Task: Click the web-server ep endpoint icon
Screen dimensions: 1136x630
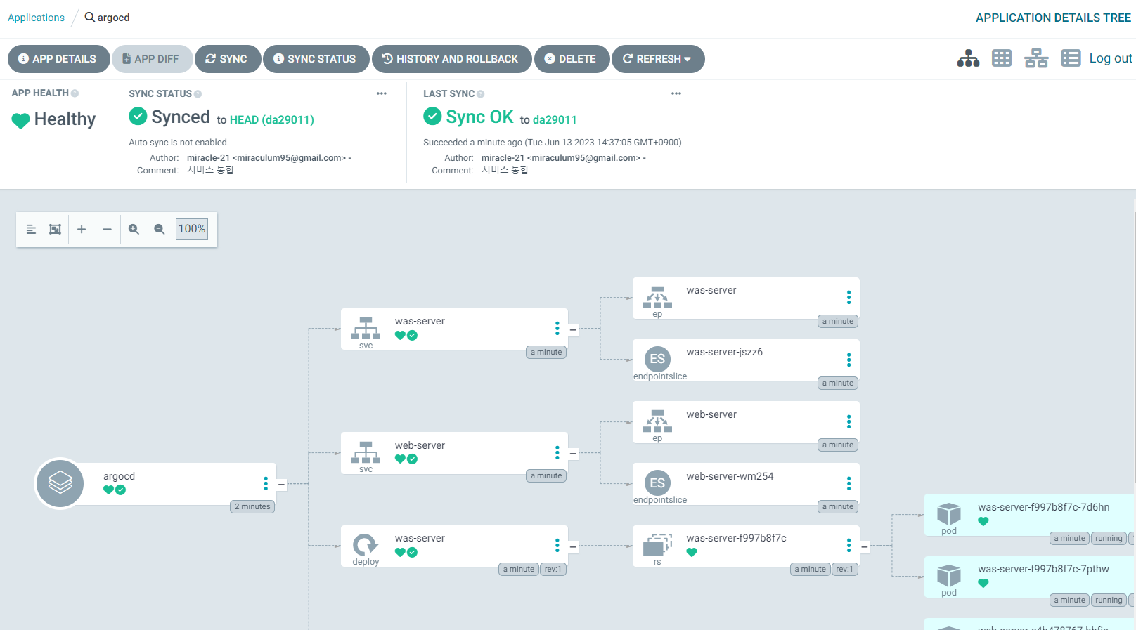Action: [657, 421]
